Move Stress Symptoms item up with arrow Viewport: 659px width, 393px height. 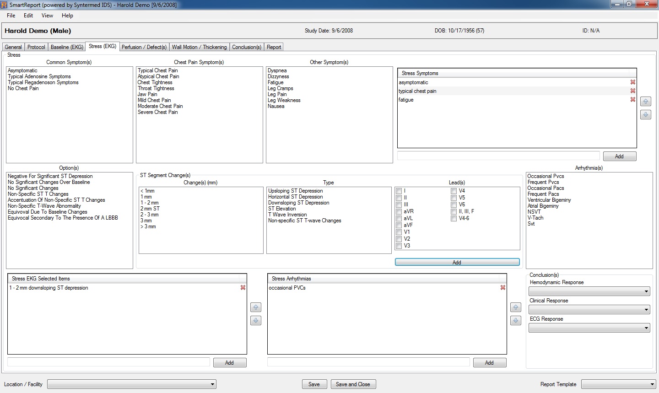(x=645, y=102)
